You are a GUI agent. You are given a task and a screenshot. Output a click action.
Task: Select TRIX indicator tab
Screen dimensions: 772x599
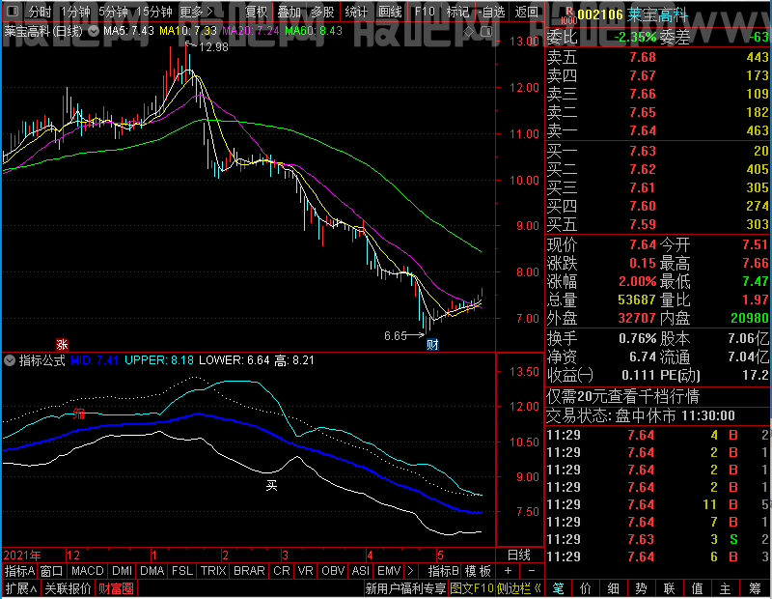(x=213, y=571)
